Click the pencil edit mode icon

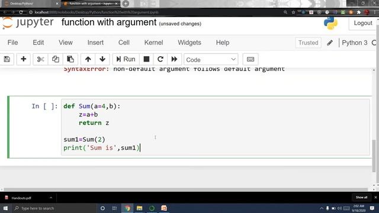pos(330,43)
